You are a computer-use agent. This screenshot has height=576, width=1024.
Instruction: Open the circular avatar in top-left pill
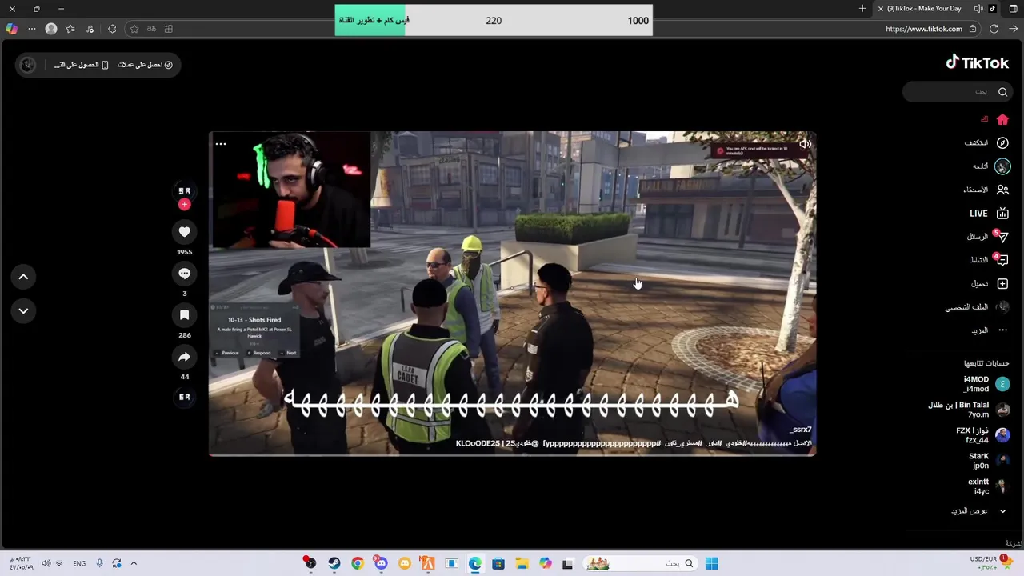point(28,65)
